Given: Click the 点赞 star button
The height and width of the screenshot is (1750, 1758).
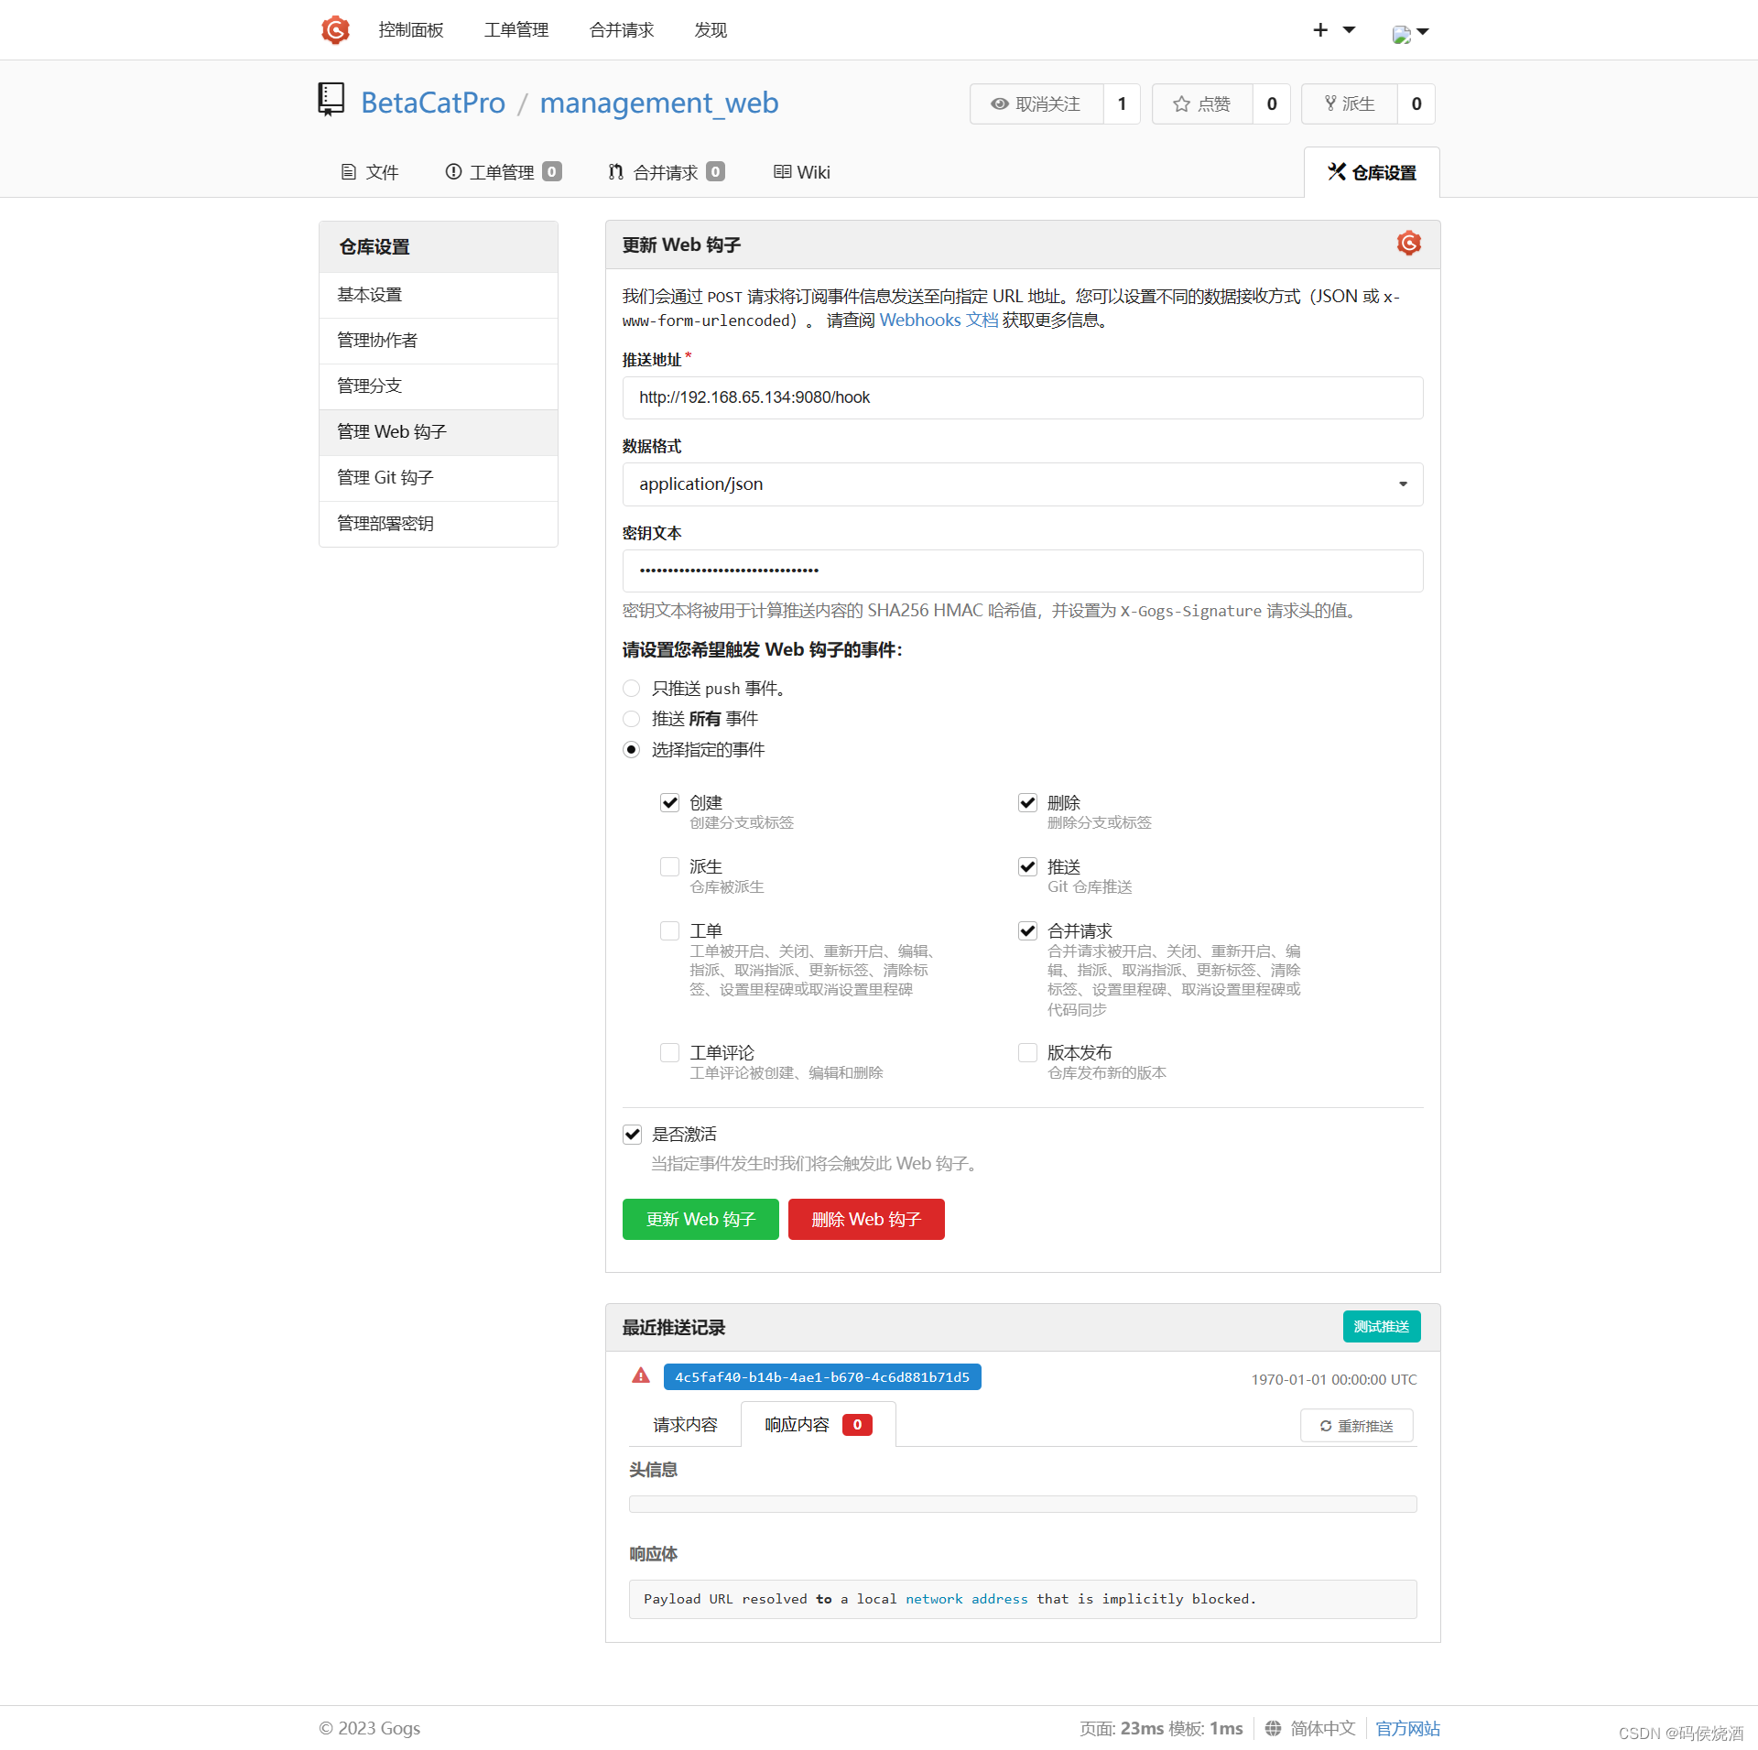Looking at the screenshot, I should [x=1202, y=104].
